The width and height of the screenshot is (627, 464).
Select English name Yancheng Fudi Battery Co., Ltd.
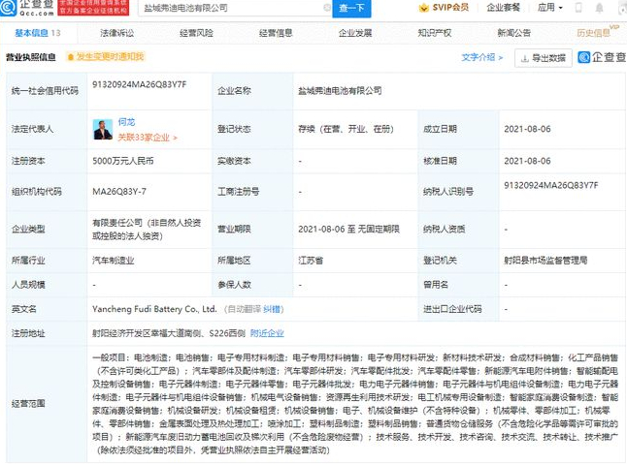(x=154, y=309)
